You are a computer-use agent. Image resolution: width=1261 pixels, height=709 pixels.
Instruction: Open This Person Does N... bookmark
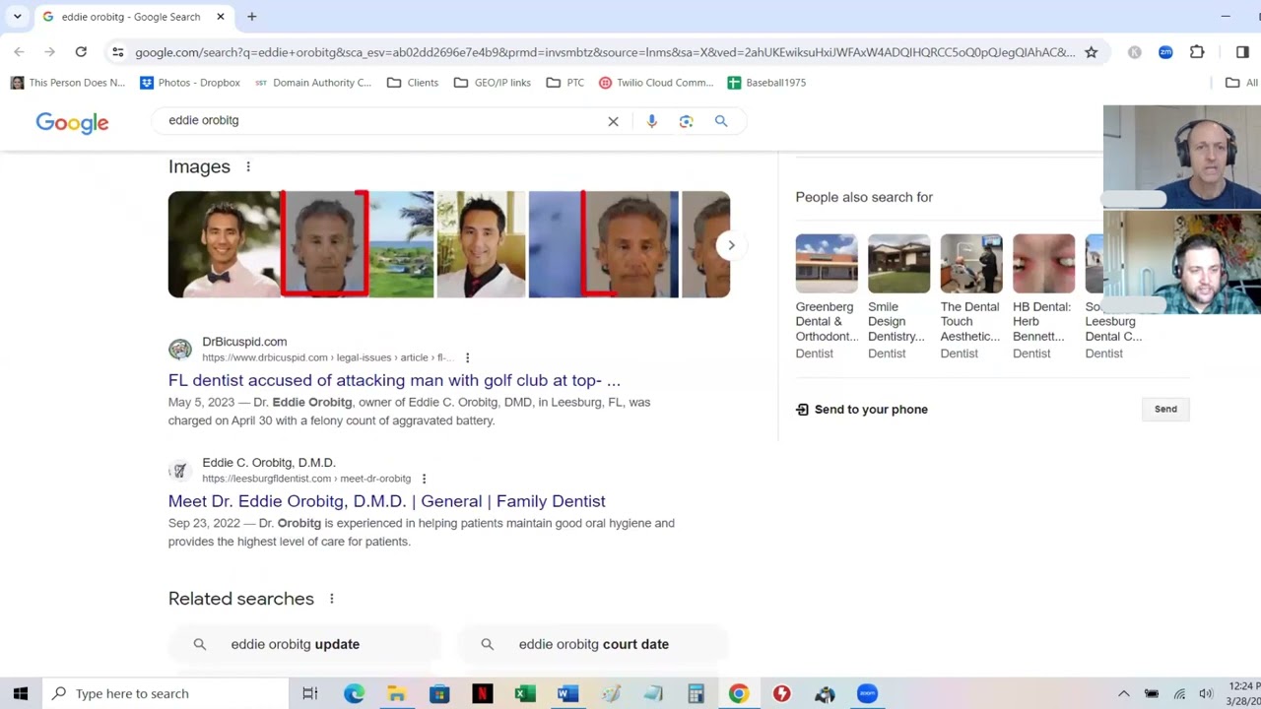[x=68, y=83]
